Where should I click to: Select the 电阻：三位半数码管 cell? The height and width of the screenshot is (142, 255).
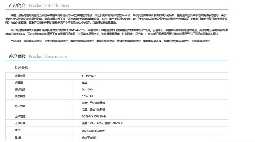point(150,110)
